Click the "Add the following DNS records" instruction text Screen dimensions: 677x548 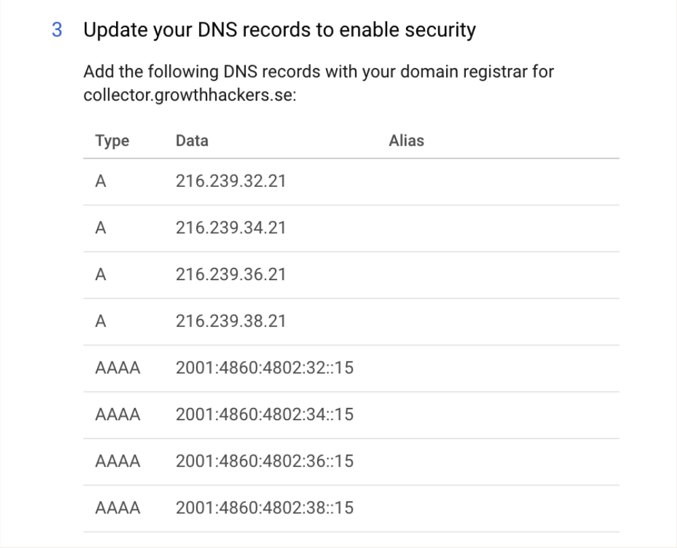[318, 71]
